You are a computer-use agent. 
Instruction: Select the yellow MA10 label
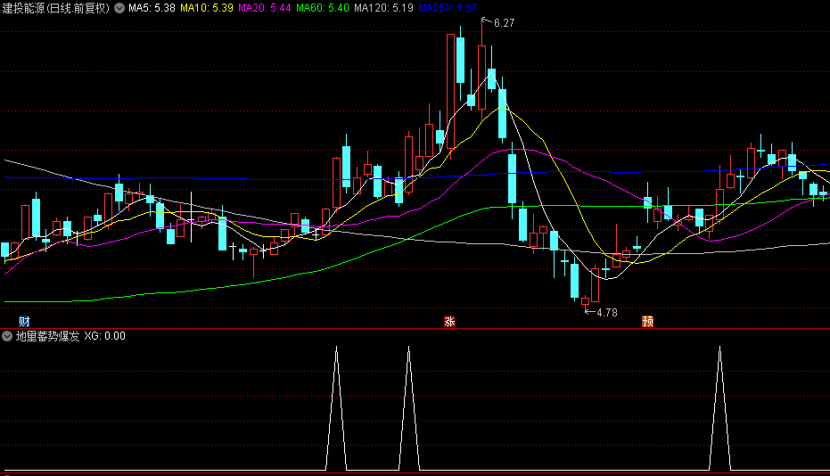tap(207, 8)
